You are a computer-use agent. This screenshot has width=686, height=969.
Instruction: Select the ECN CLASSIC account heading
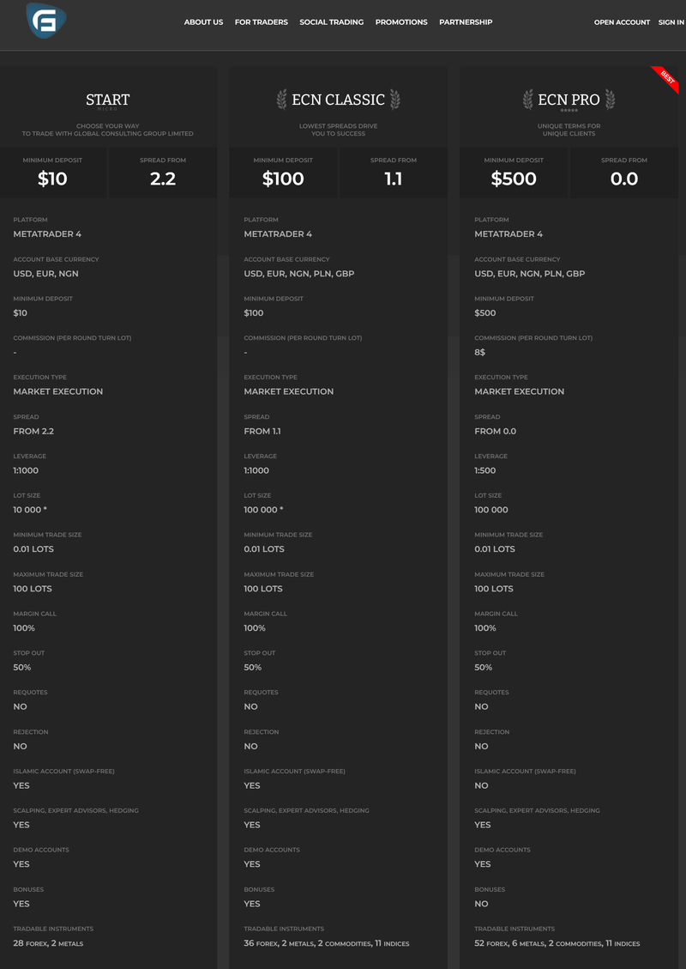pyautogui.click(x=339, y=100)
